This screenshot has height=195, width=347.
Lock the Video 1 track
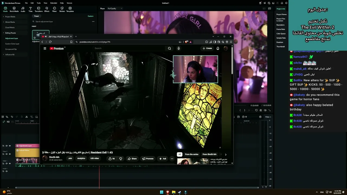pos(3,164)
